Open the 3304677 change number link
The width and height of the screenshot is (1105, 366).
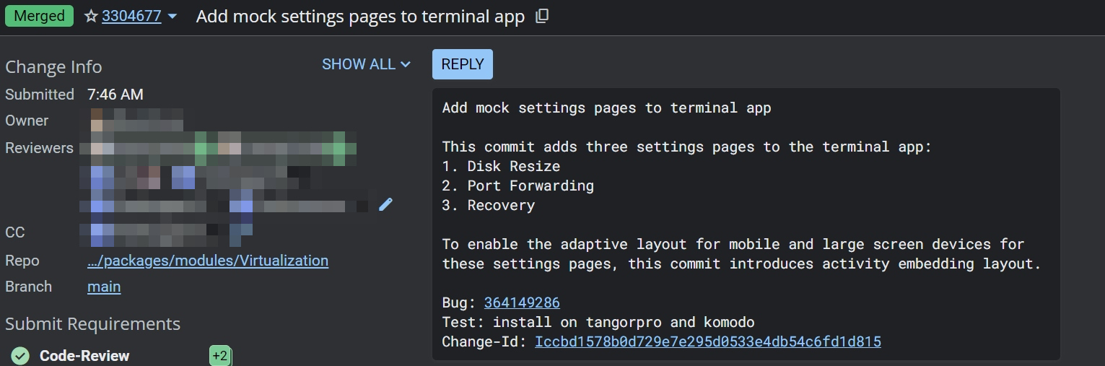131,16
